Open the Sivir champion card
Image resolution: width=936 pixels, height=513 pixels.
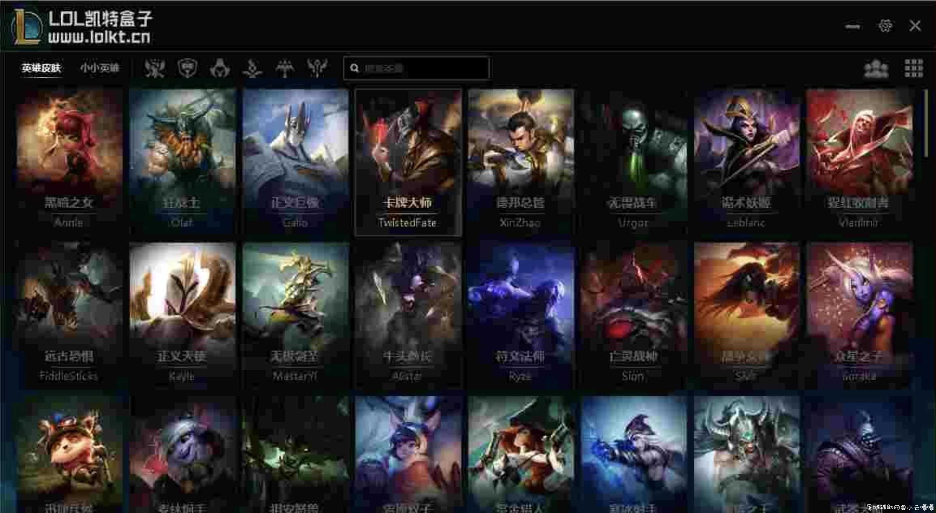click(746, 315)
